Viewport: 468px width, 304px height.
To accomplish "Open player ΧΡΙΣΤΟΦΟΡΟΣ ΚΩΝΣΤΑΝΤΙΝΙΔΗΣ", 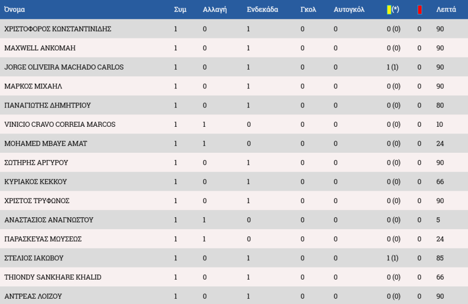I will point(58,29).
